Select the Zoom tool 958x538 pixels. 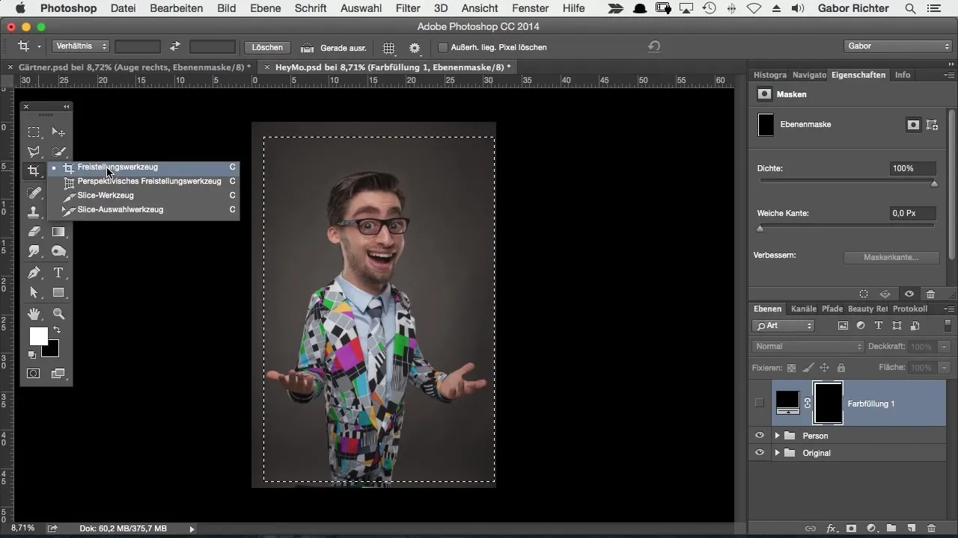58,314
